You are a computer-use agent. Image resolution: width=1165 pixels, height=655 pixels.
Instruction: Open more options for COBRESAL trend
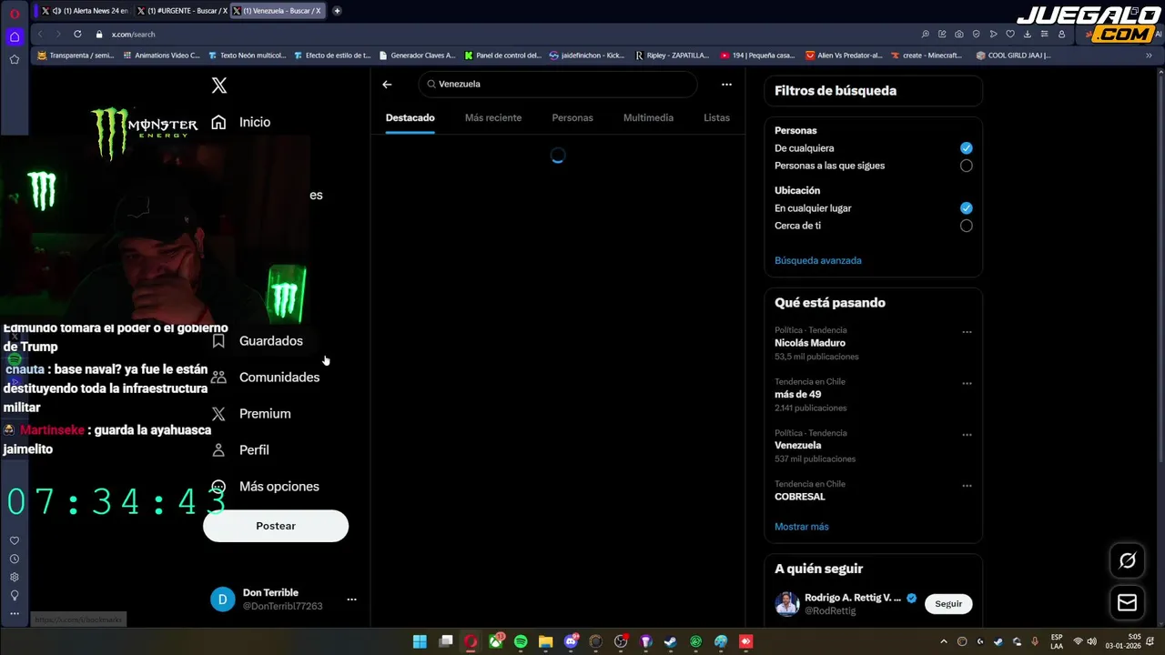967,486
